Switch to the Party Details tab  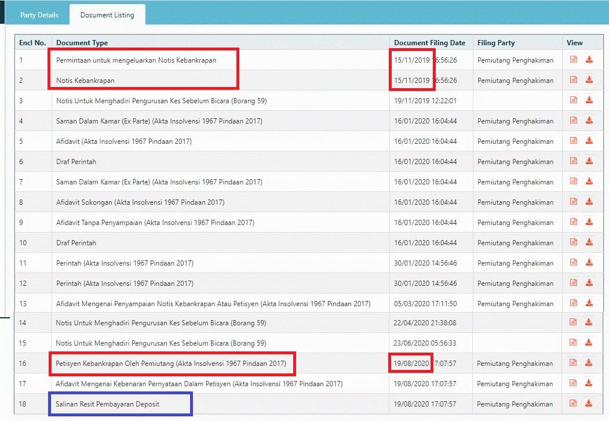(39, 15)
